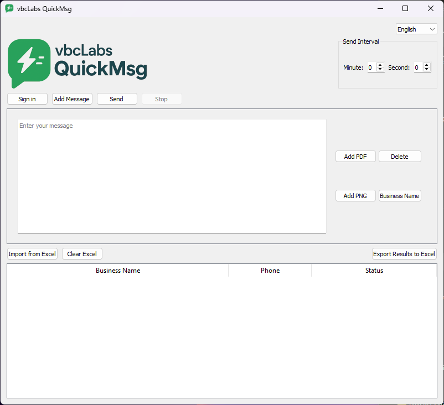Viewport: 444px width, 405px height.
Task: Click the QuickMsg lightning speech-bubble logo
Action: (29, 64)
